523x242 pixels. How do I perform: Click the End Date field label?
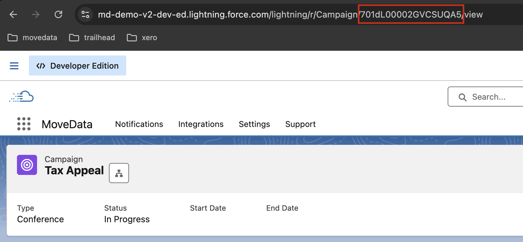pos(282,208)
